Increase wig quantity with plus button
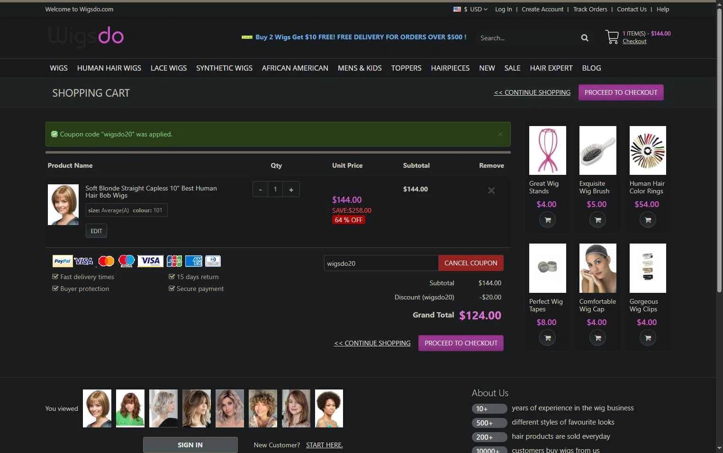 click(x=291, y=190)
